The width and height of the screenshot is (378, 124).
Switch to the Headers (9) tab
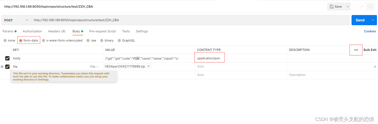[x=57, y=31]
